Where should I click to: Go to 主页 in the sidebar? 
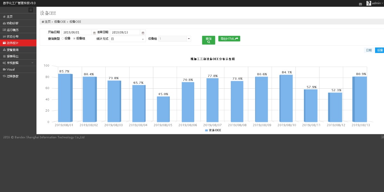[18, 16]
